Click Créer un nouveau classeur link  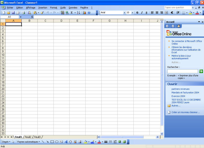186,112
